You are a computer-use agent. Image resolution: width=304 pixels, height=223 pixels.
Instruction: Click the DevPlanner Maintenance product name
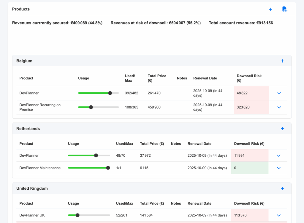pyautogui.click(x=40, y=168)
